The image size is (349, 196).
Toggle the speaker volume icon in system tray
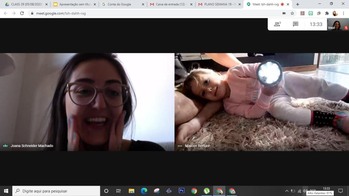305,191
